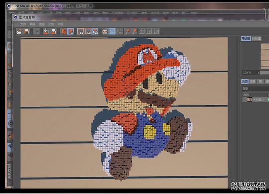Switch to the 导航器 navigator tab
The height and width of the screenshot is (194, 269).
246,39
